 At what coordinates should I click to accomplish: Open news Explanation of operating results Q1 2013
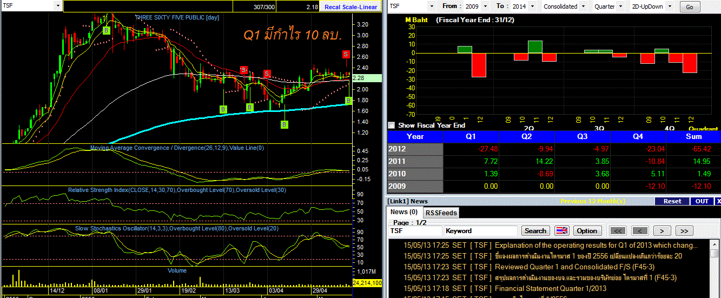[x=596, y=246]
